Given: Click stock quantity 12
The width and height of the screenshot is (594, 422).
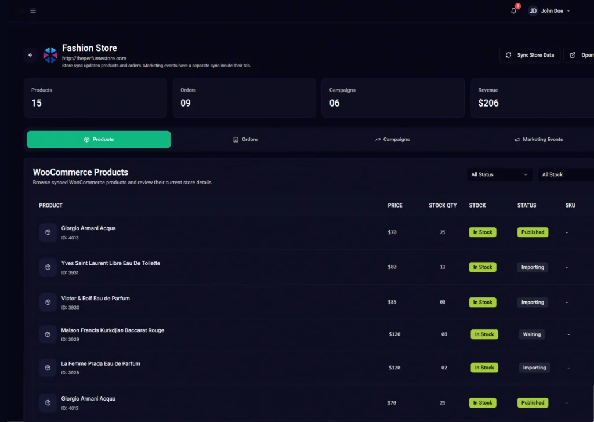Looking at the screenshot, I should pyautogui.click(x=443, y=267).
